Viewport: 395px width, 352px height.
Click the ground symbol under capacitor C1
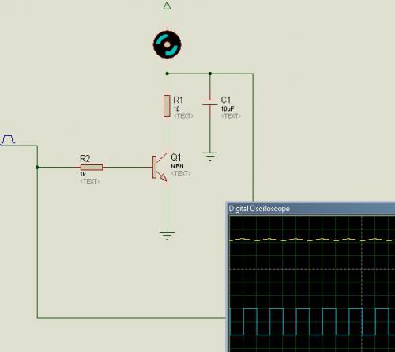[x=210, y=157]
